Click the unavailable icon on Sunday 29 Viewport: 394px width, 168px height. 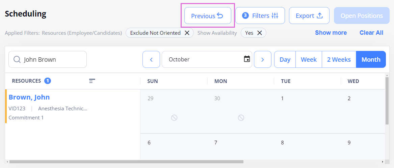tap(174, 118)
